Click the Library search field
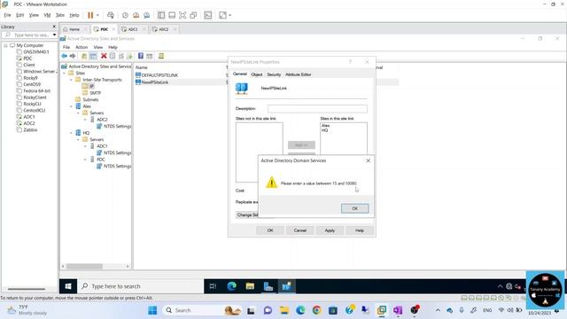Screen dimensions: 567x319 [29, 35]
